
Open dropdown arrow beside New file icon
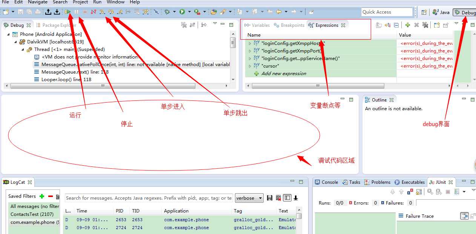coord(13,12)
